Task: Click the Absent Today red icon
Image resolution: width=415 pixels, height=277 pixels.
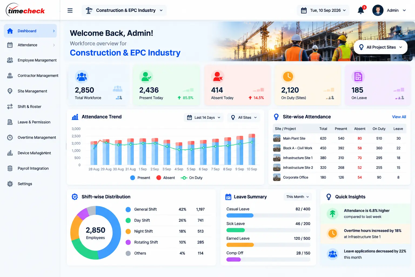Action: 218,77
